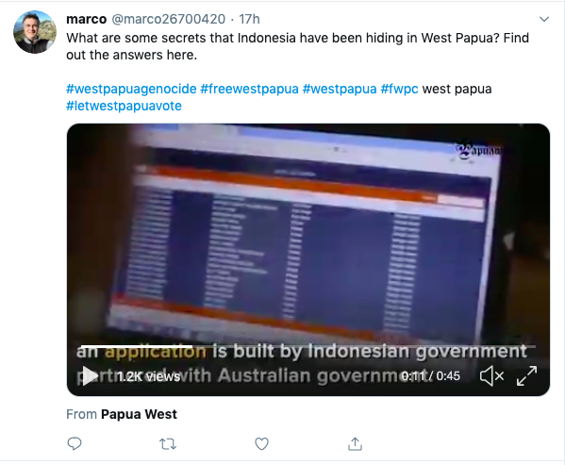Open hashtag #letwestpapuavote
The image size is (565, 465).
click(x=124, y=106)
